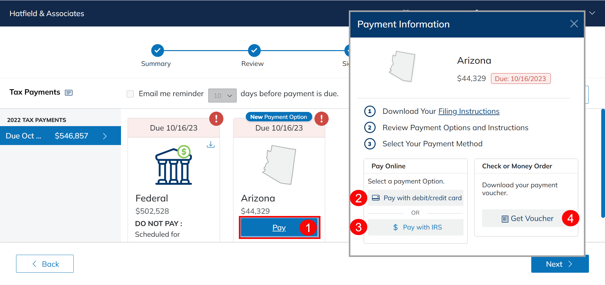The height and width of the screenshot is (285, 605).
Task: Click Arizona state icon in Payment Information panel
Action: point(402,67)
